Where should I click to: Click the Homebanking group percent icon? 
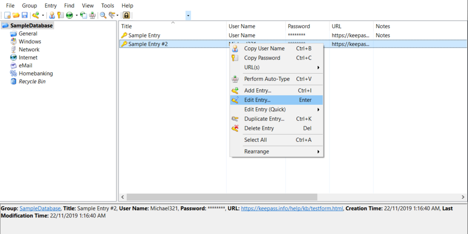click(x=14, y=74)
